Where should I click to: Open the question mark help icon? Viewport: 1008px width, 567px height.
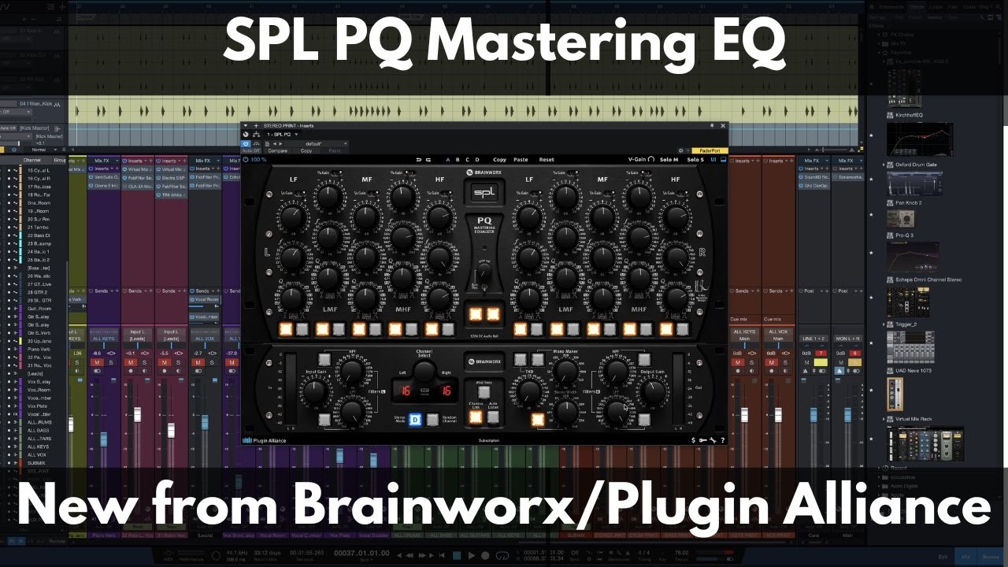722,440
